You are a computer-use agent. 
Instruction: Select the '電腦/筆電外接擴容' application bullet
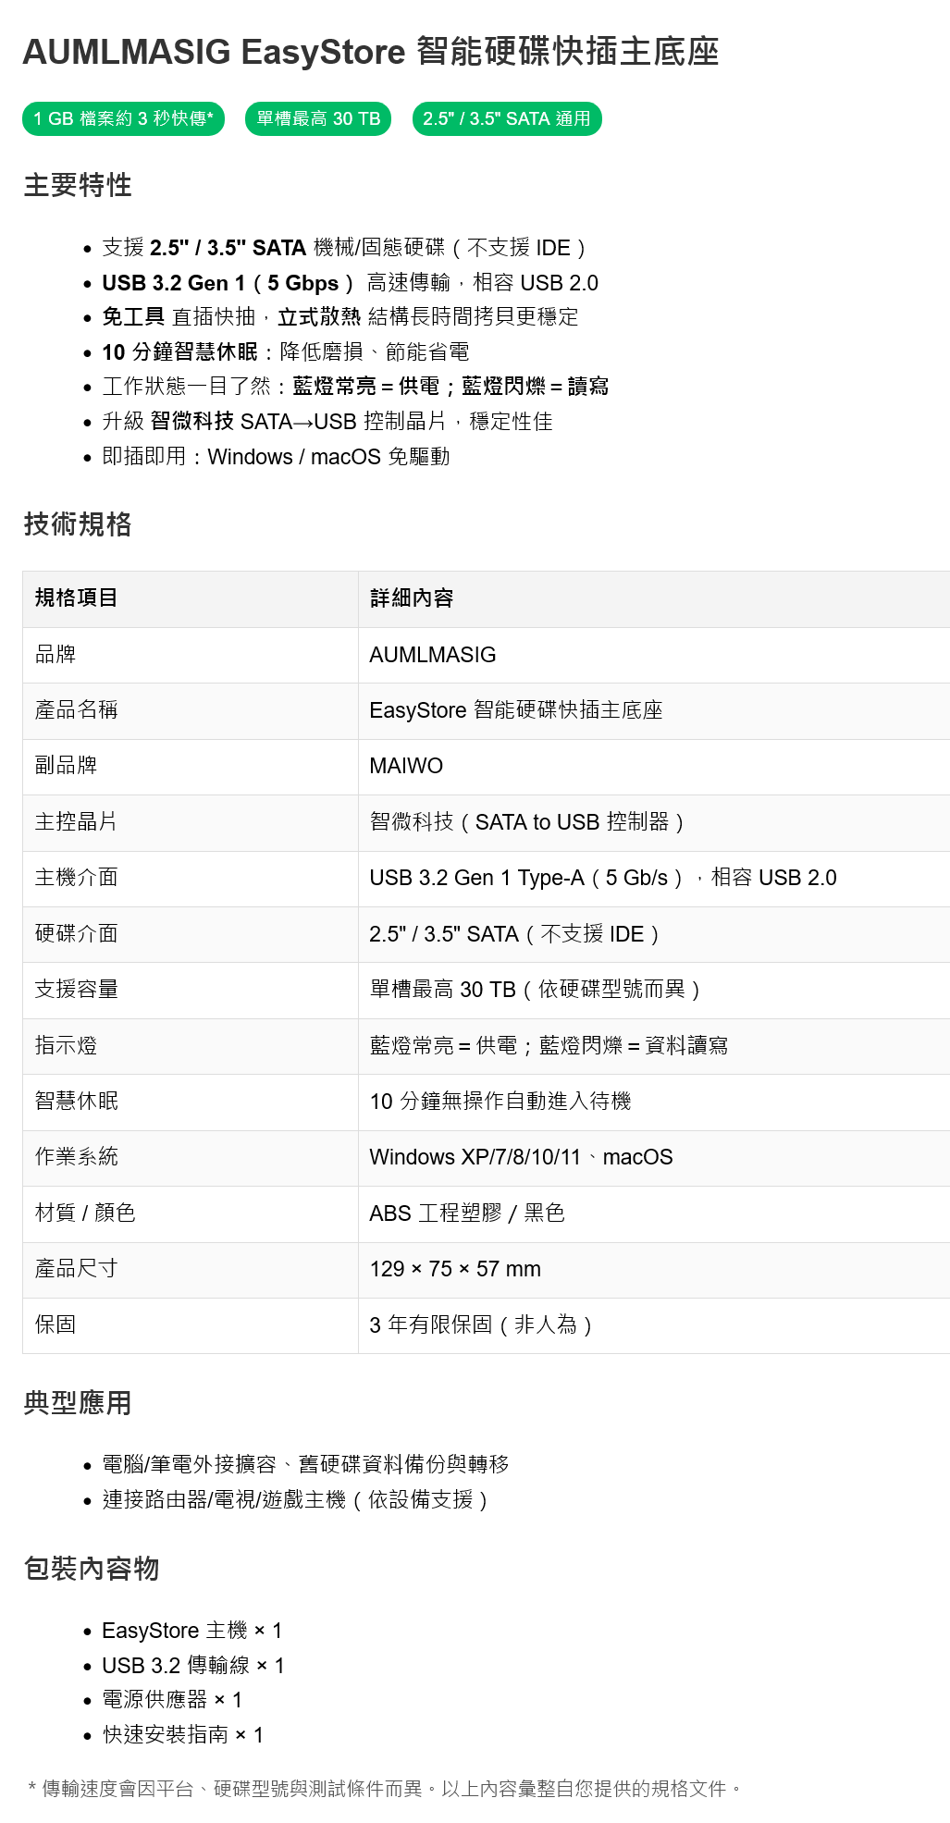point(305,1465)
